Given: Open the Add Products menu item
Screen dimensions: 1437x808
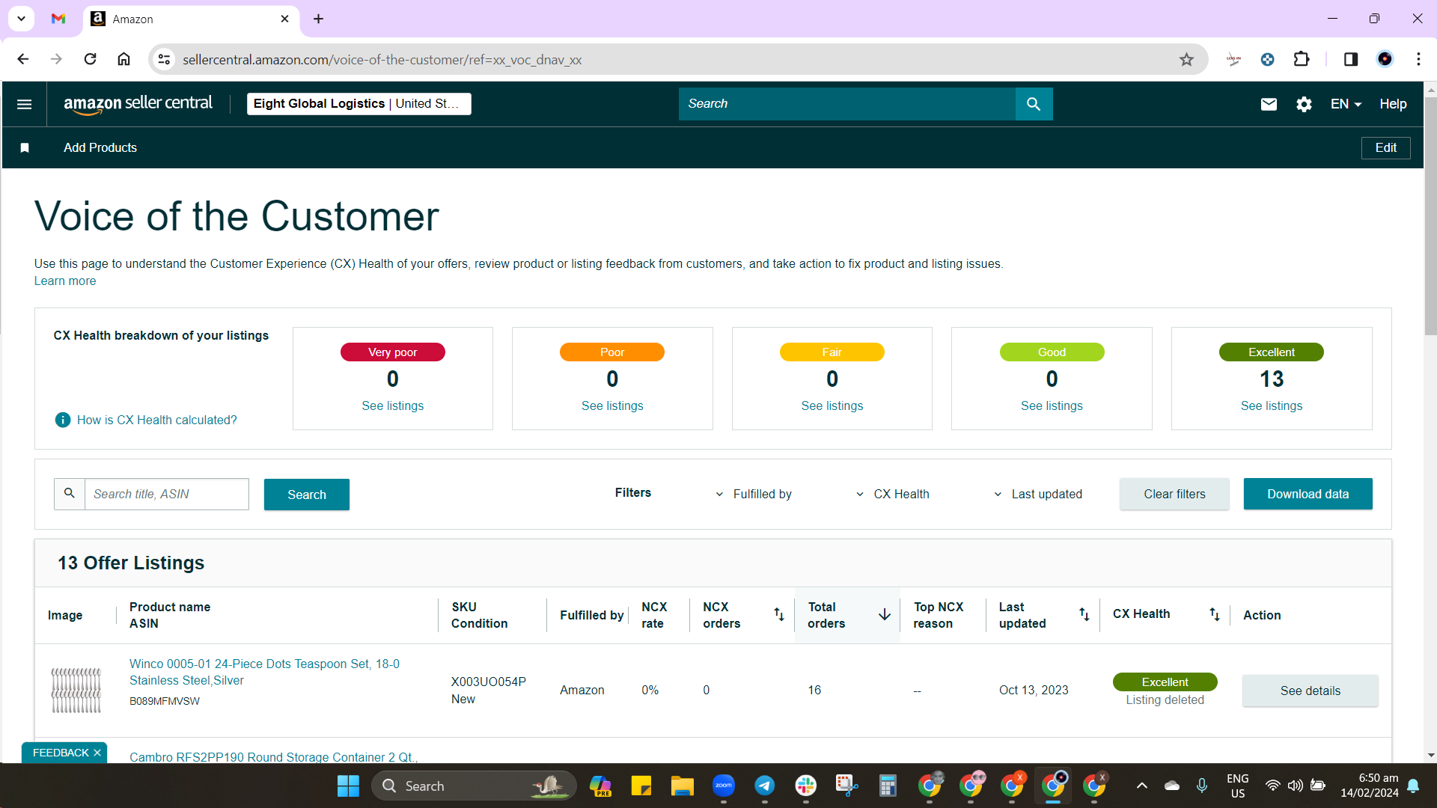Looking at the screenshot, I should [x=100, y=147].
